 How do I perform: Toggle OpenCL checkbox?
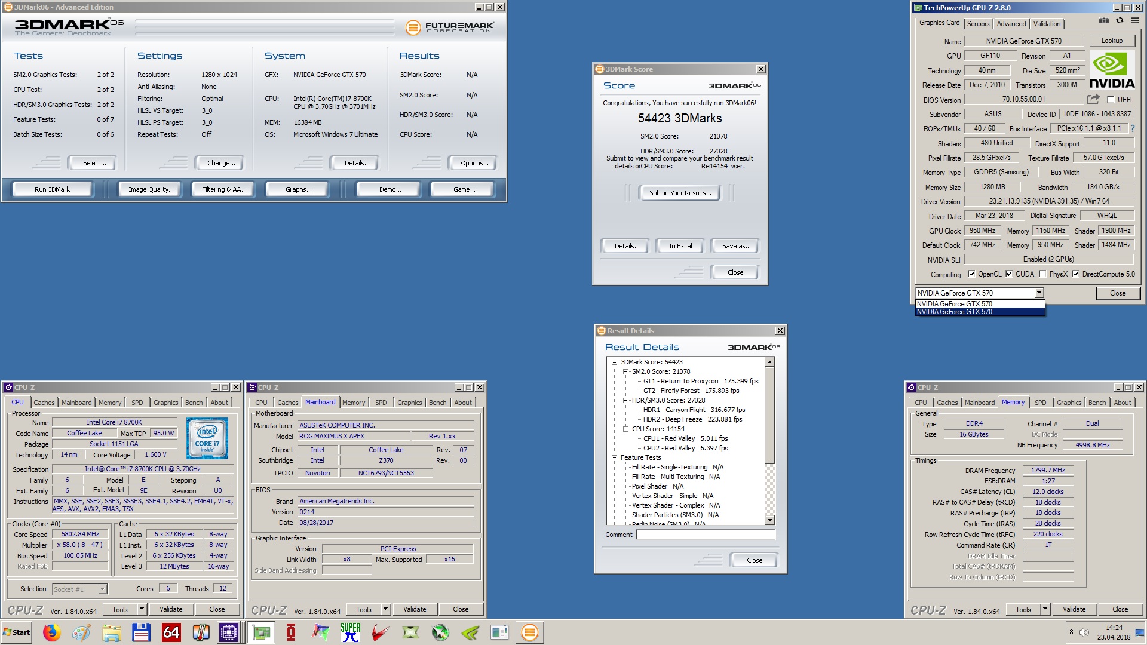coord(971,274)
